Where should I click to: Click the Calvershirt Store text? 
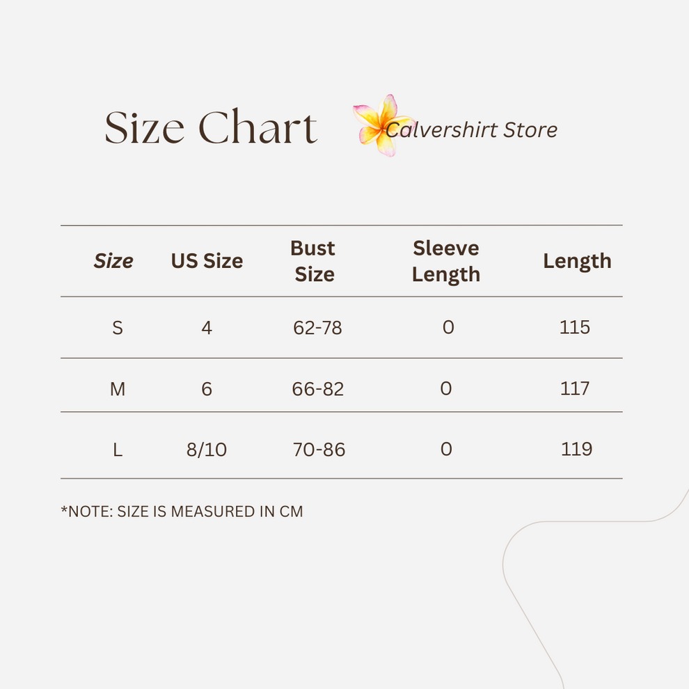click(471, 129)
